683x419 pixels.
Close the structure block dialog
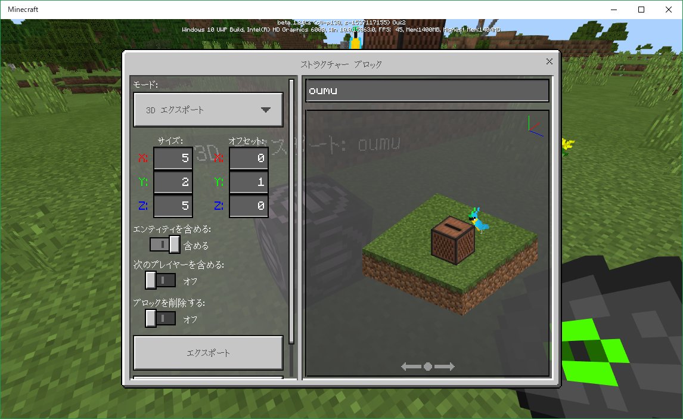(549, 61)
